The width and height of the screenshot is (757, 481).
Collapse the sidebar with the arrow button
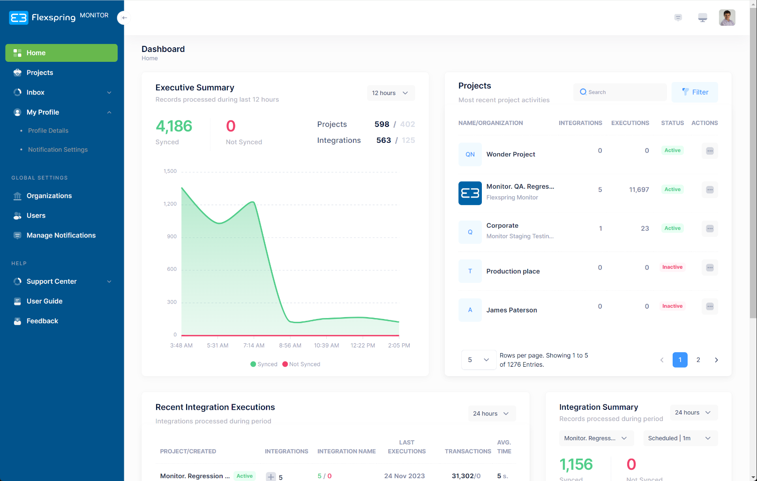[124, 18]
